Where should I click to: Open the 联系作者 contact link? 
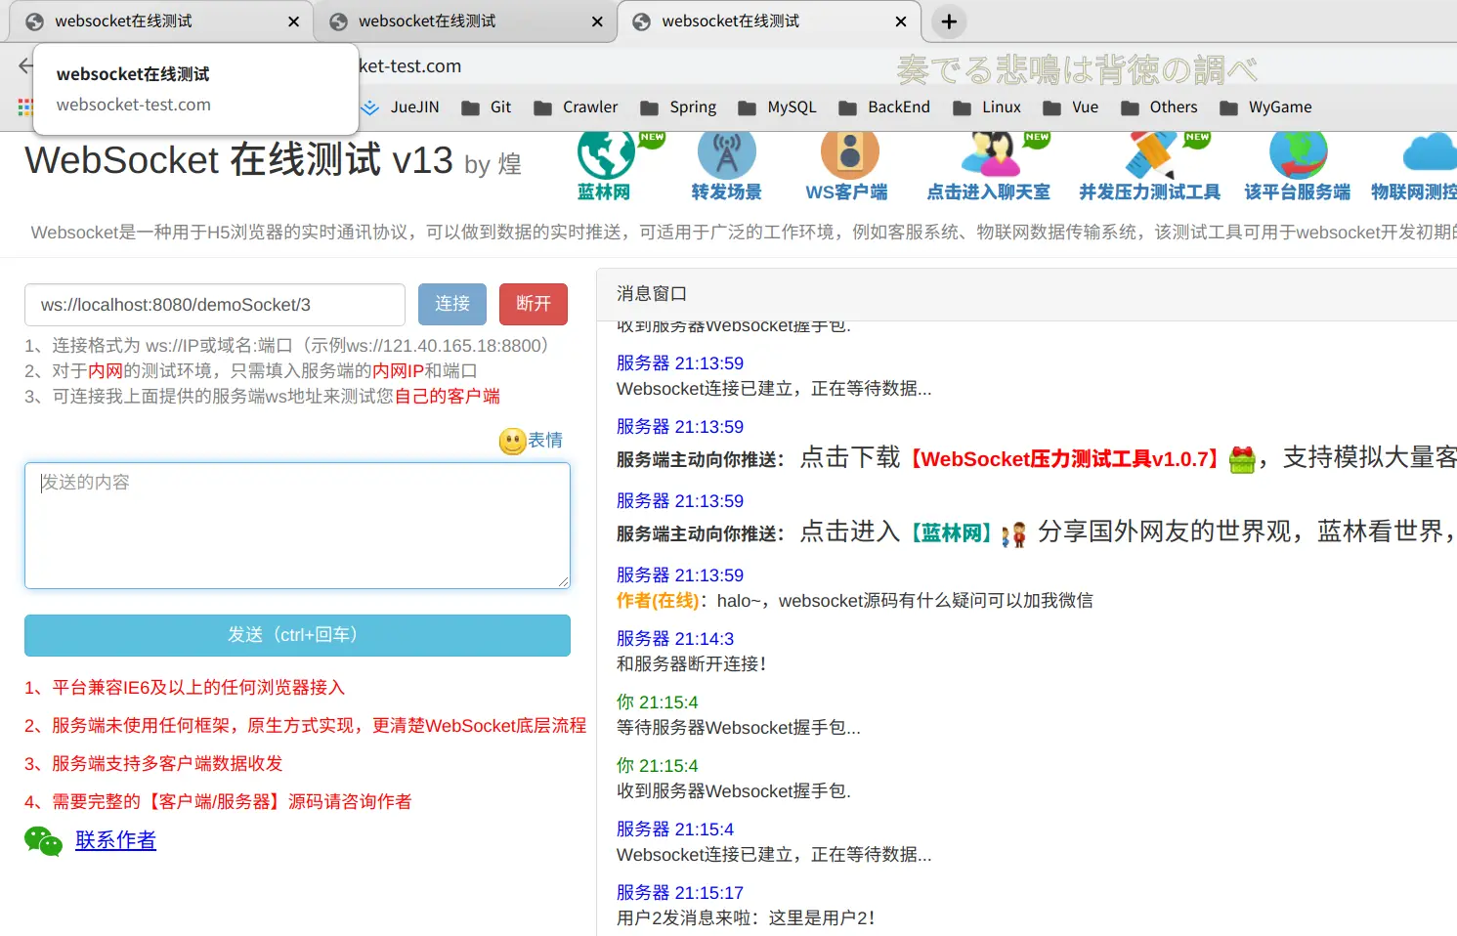tap(115, 840)
